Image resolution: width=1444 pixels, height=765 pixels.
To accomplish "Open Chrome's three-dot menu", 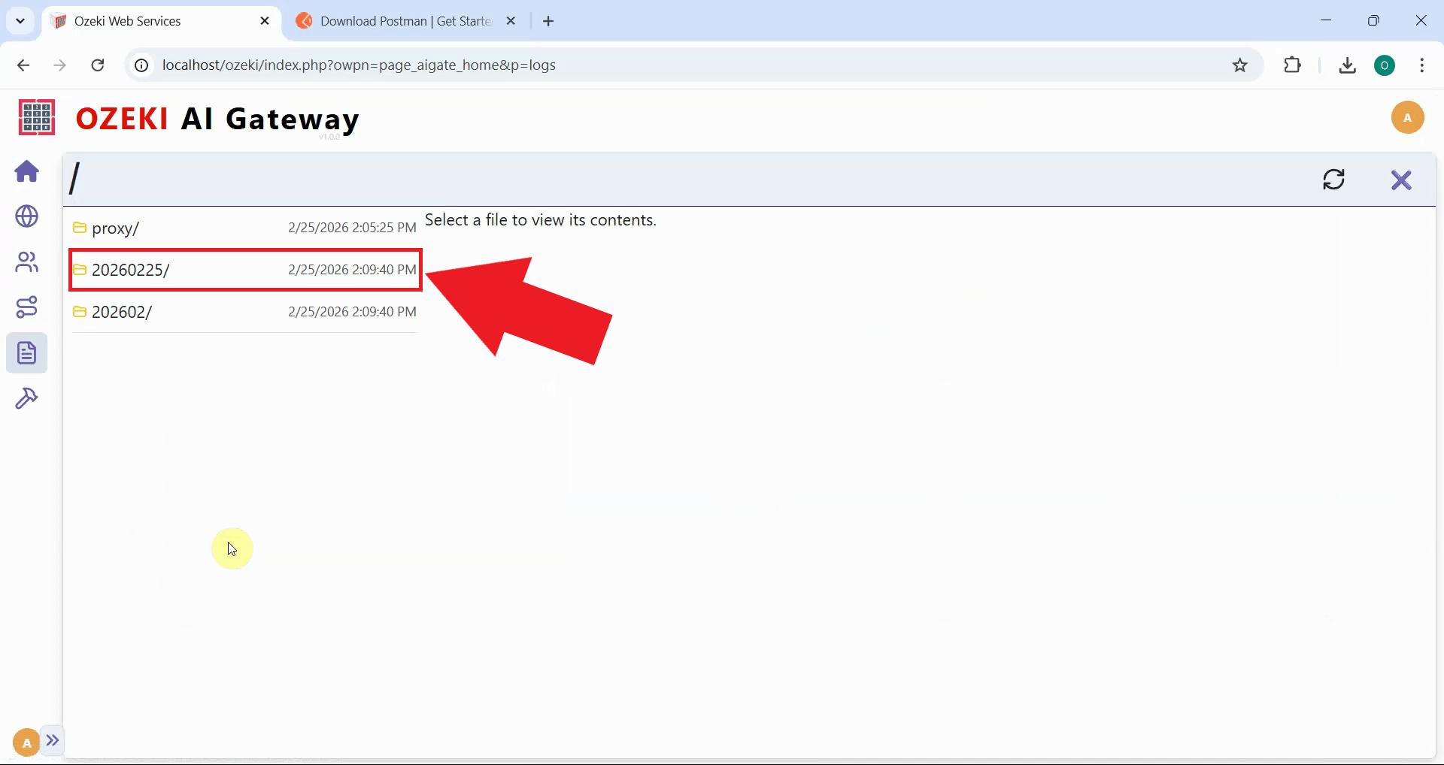I will pyautogui.click(x=1421, y=65).
